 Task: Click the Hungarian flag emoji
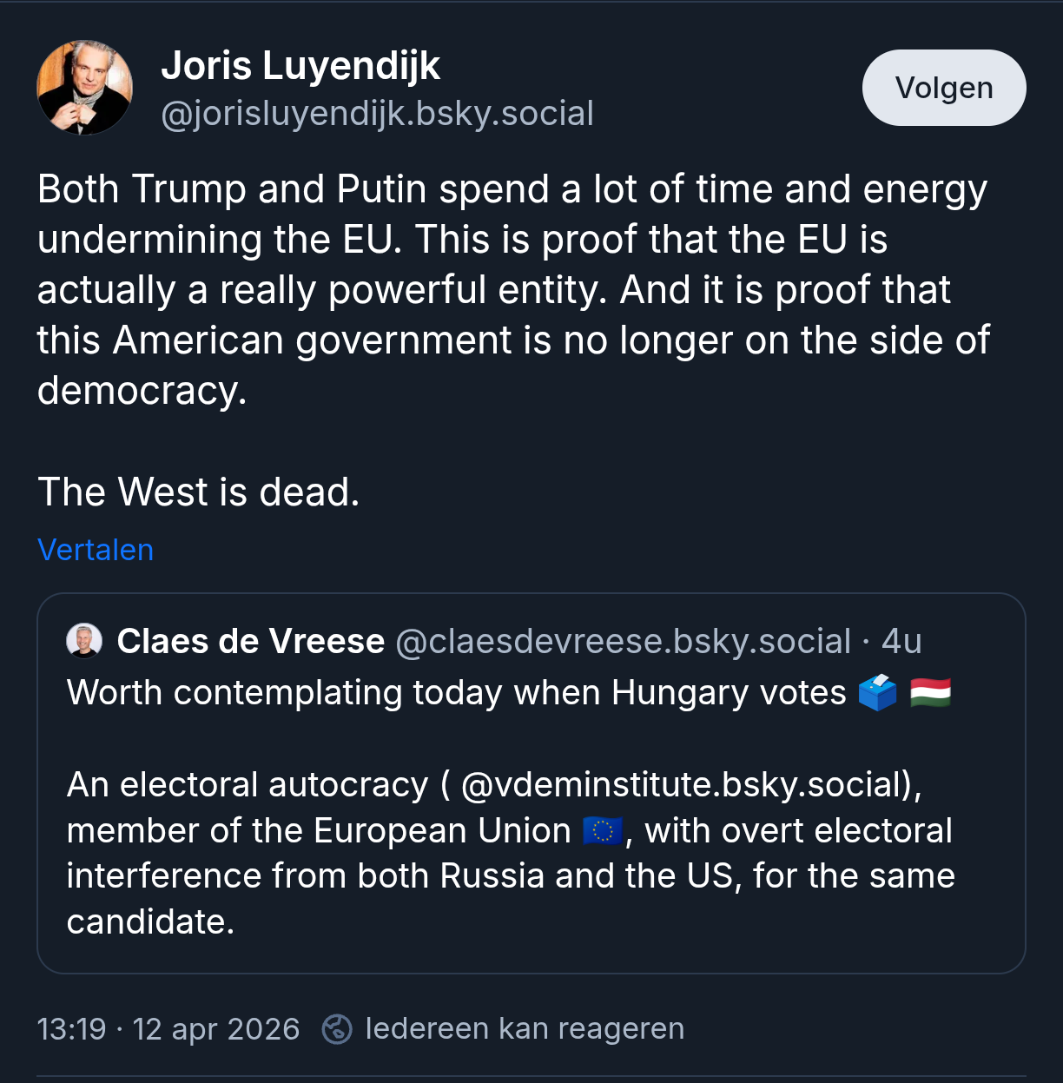930,693
